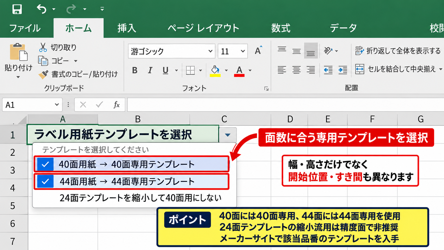
Task: Click the Redo arrow icon
Action: pyautogui.click(x=71, y=9)
